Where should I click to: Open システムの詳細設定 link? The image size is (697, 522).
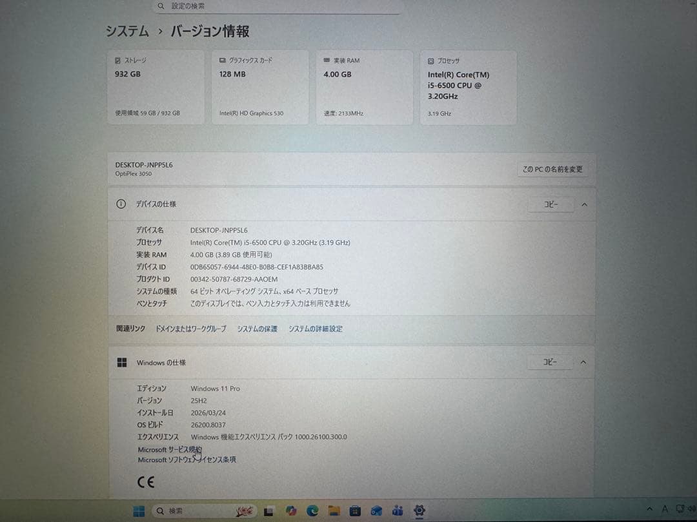pos(315,329)
